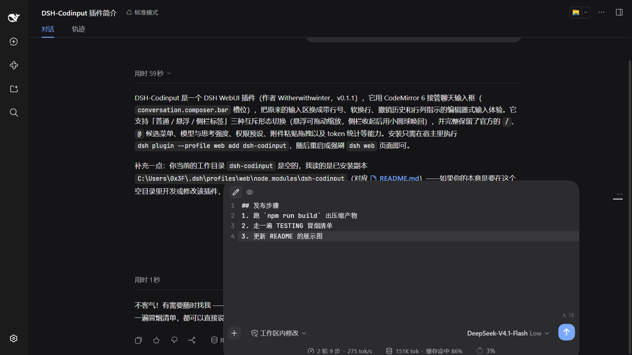This screenshot has width=632, height=355.
Task: Send the message with the blue arrow button
Action: 566,332
